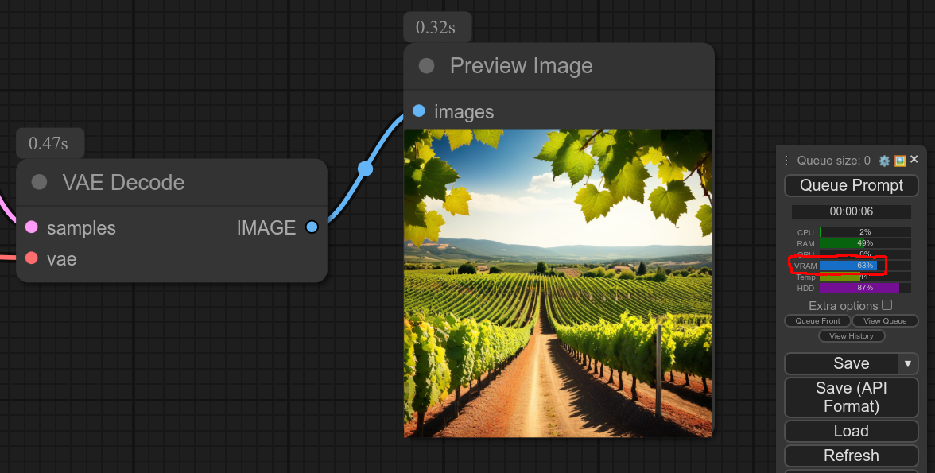Click the images input connector
The height and width of the screenshot is (473, 935).
coord(419,111)
